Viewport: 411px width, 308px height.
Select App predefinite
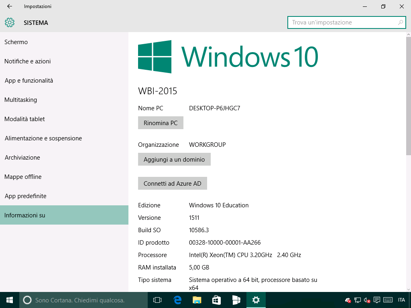[x=64, y=196]
